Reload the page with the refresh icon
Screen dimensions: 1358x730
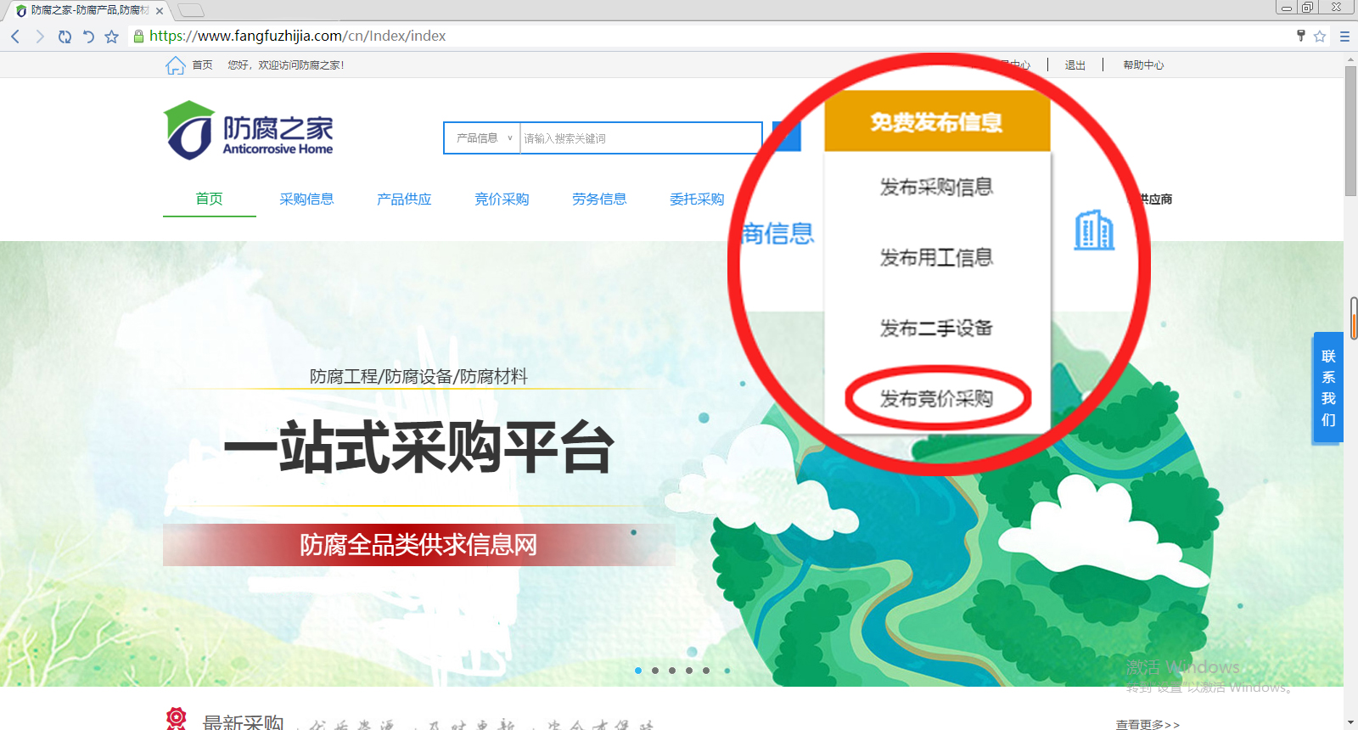point(65,36)
